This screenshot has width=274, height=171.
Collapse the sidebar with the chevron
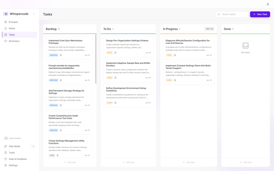click(34, 14)
